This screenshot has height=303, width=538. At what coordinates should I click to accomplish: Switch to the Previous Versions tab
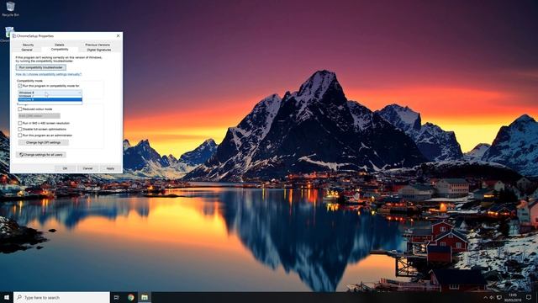(x=98, y=45)
